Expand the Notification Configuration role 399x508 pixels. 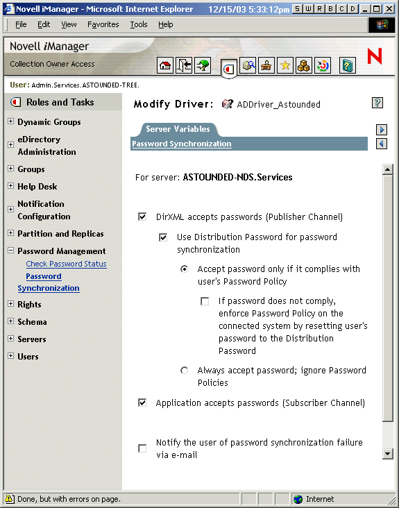point(10,210)
